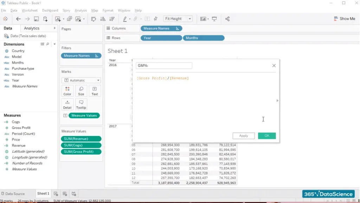Click the Tooltip marks button
This screenshot has height=203, width=360.
coord(81,104)
